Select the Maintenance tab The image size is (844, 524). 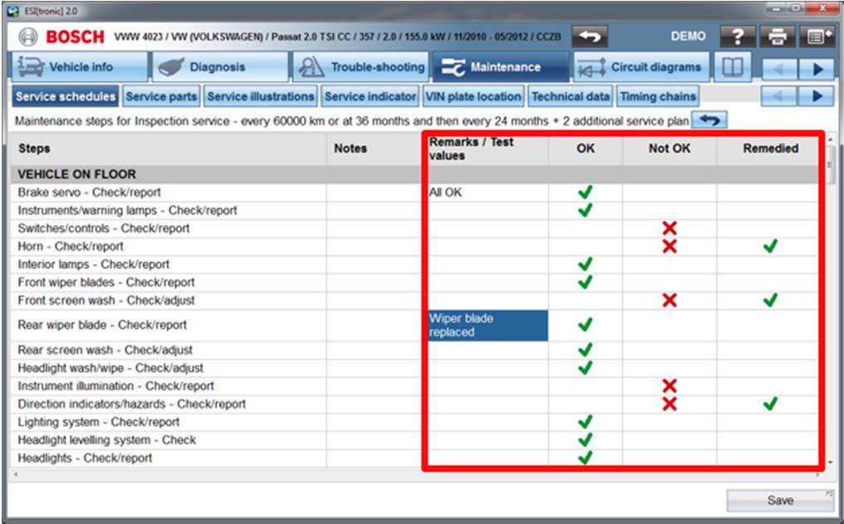tap(500, 67)
